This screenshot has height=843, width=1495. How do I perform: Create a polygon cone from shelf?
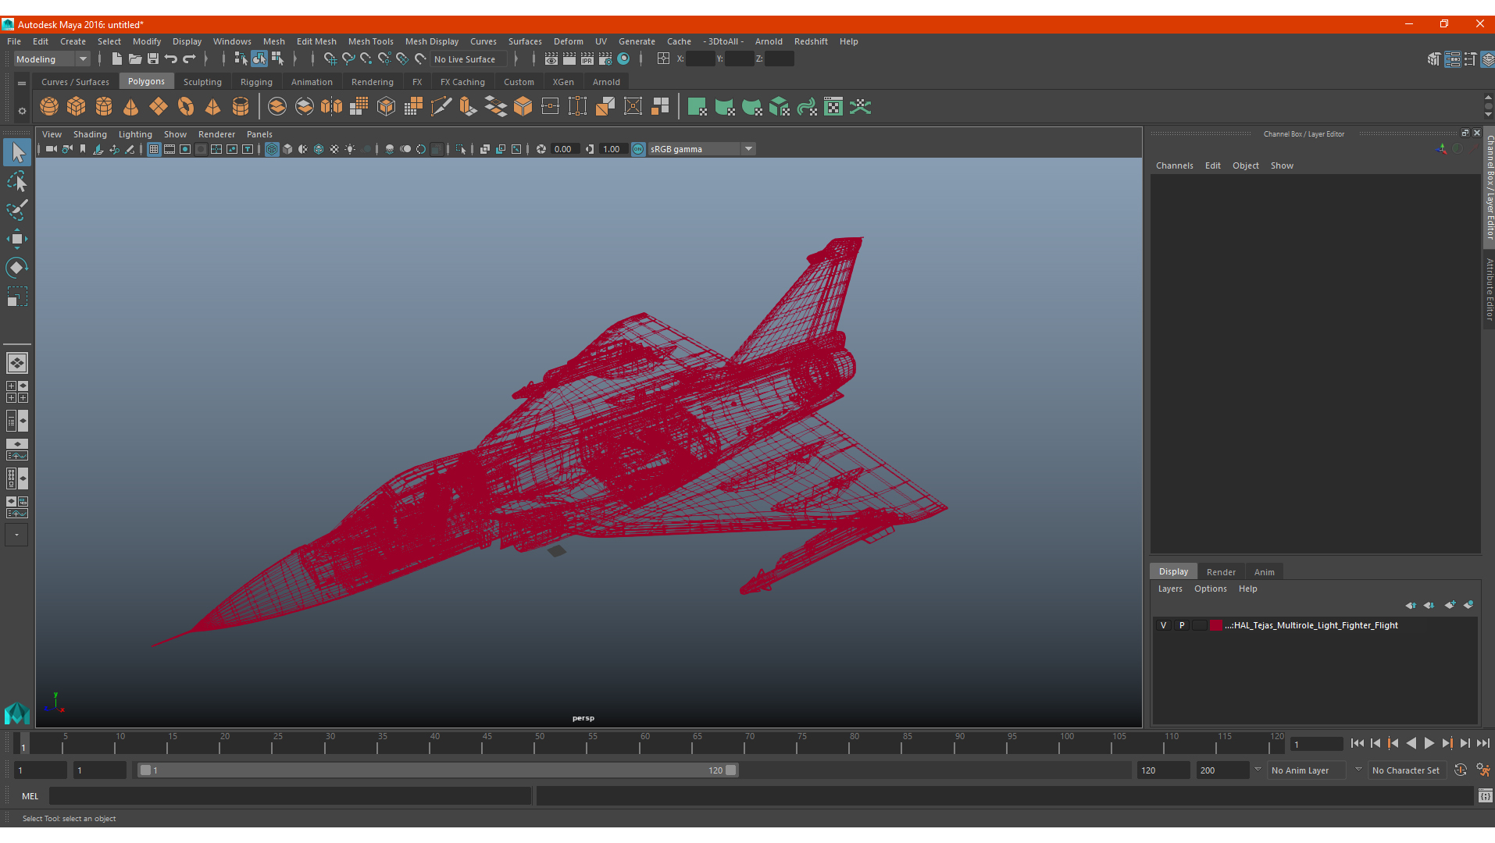[x=131, y=106]
